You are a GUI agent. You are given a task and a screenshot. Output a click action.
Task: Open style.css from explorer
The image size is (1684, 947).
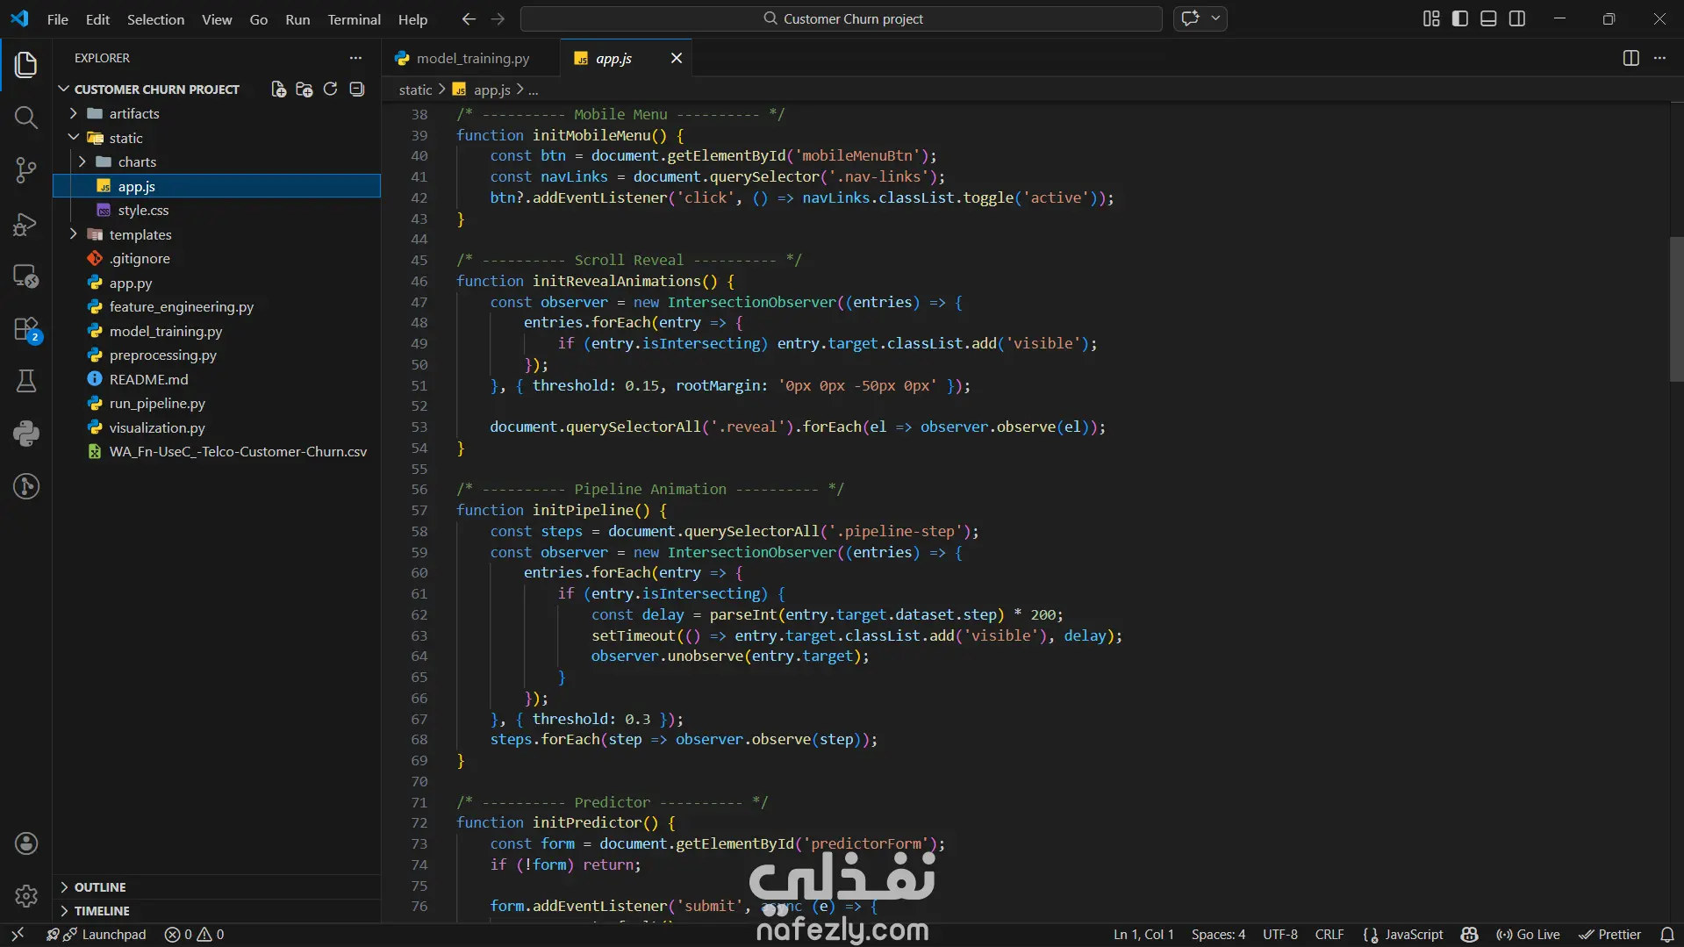pyautogui.click(x=217, y=211)
